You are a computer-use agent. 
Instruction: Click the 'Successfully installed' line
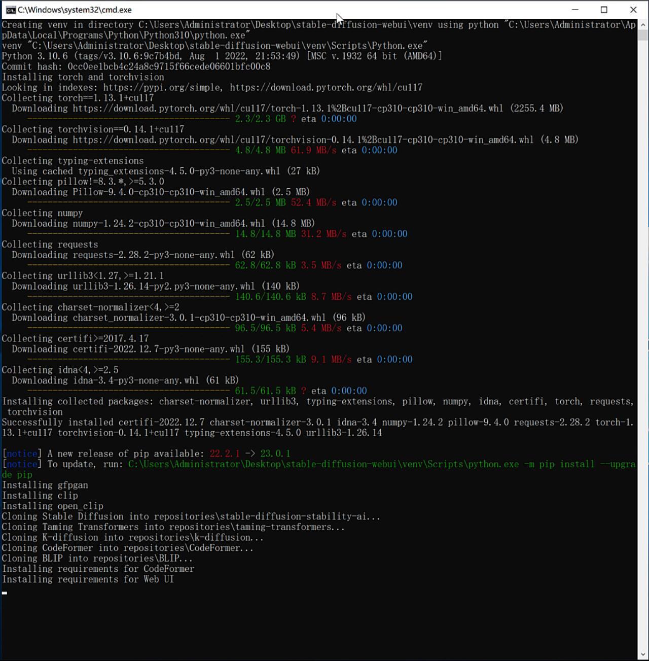point(318,428)
